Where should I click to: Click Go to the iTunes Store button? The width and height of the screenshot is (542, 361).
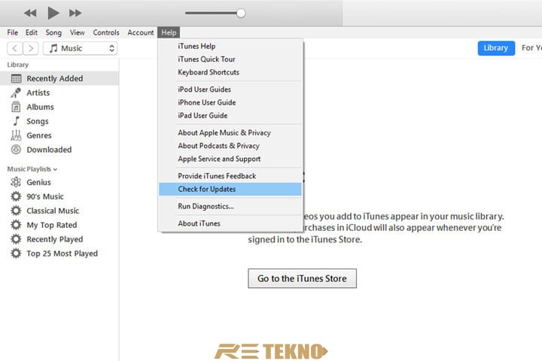click(302, 278)
